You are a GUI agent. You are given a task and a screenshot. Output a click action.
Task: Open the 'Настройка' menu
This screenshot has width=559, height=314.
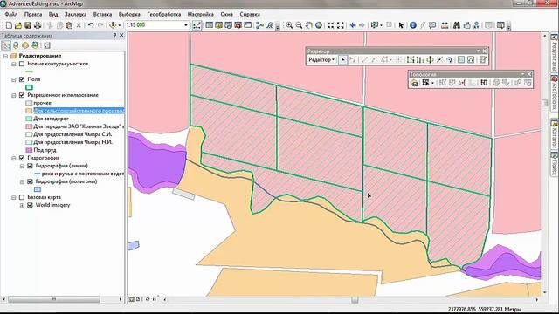200,14
